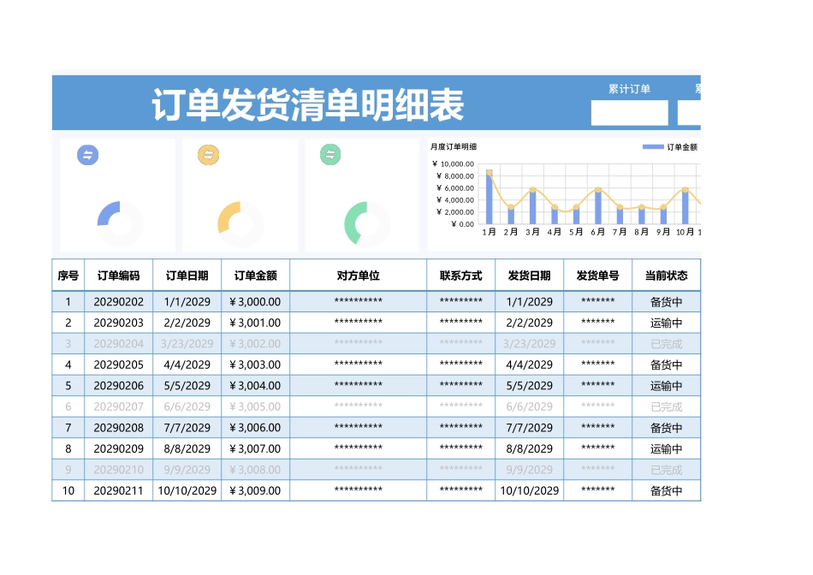Click the 订单金额 legend marker in chart
Screen dimensions: 813x575
tap(653, 147)
